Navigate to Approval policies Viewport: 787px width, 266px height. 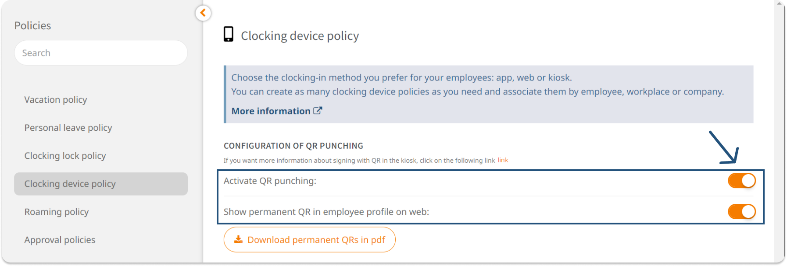click(60, 240)
